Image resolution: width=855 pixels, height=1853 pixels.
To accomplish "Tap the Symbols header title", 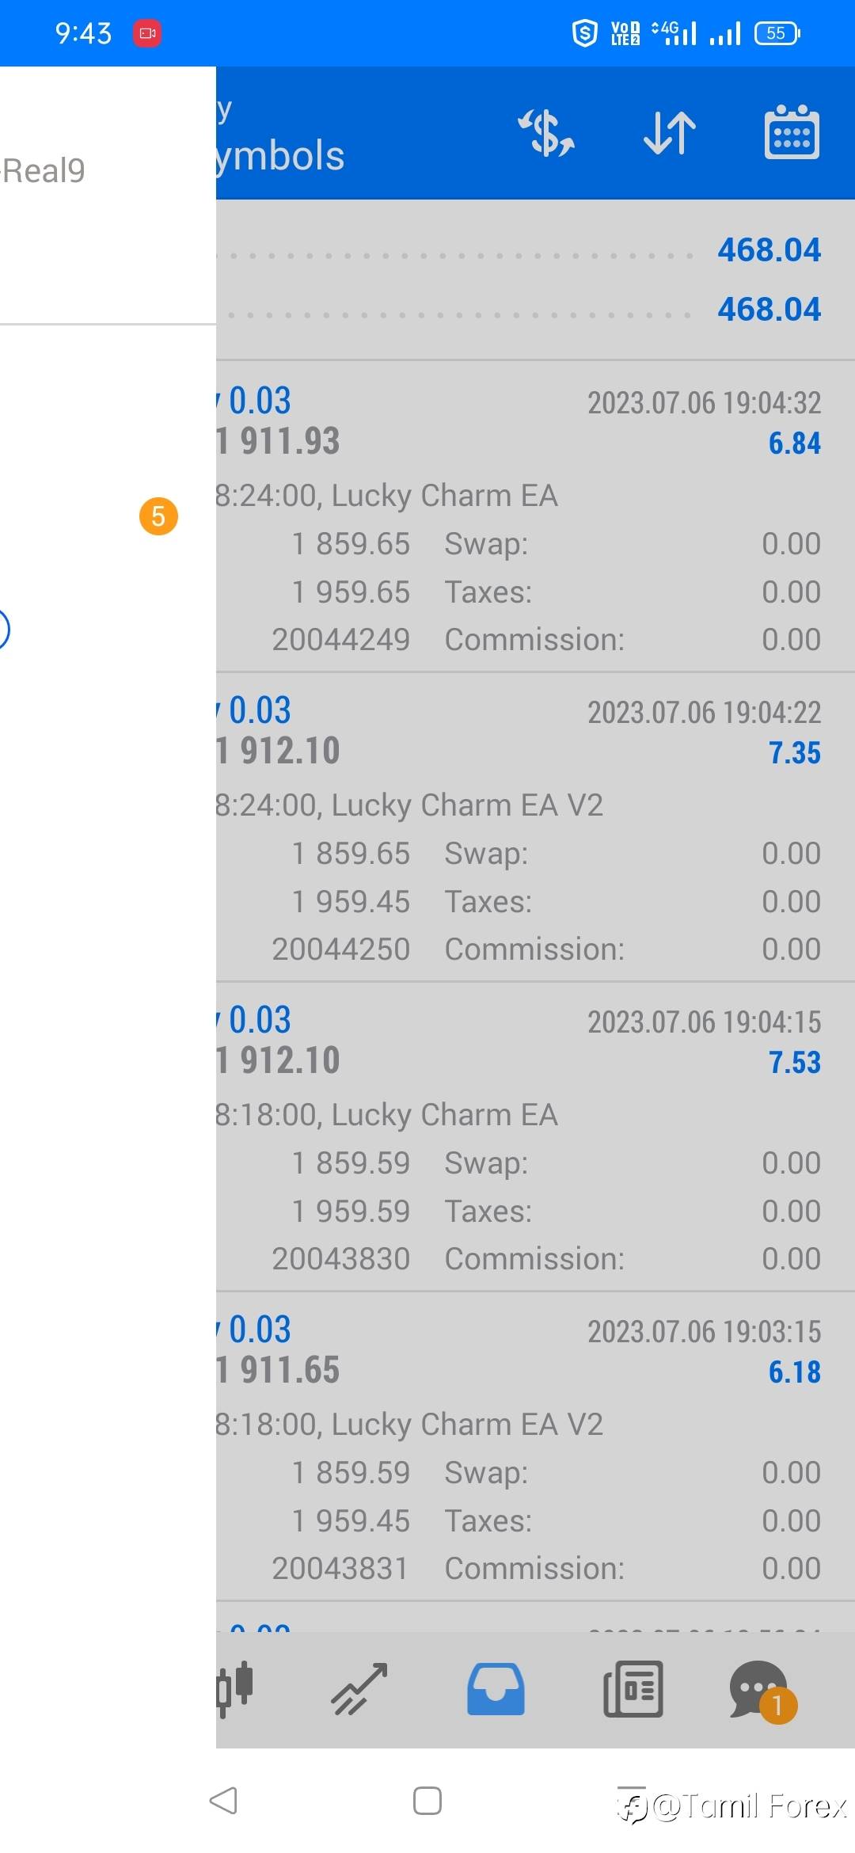I will [280, 156].
